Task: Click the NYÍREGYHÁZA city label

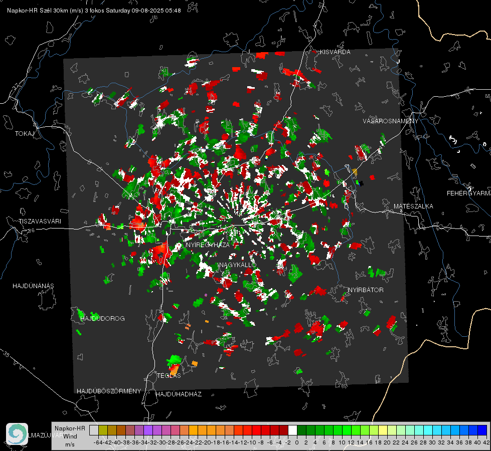Action: pos(208,245)
